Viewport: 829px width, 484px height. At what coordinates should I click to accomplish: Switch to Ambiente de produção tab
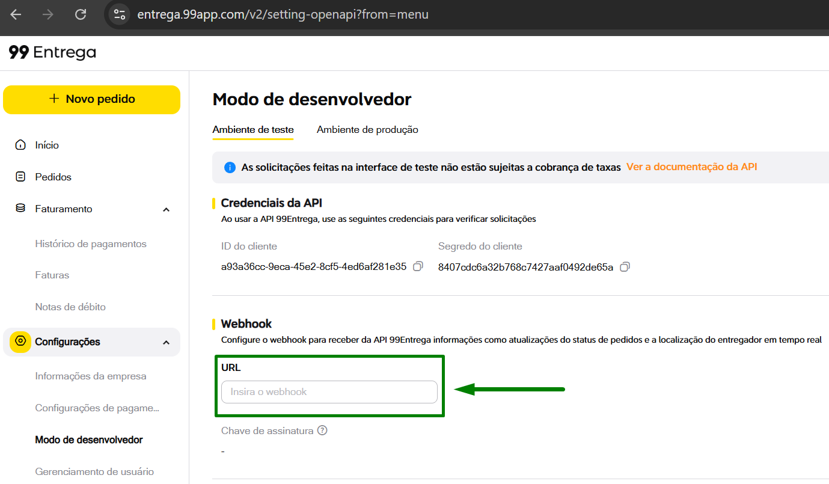(367, 130)
